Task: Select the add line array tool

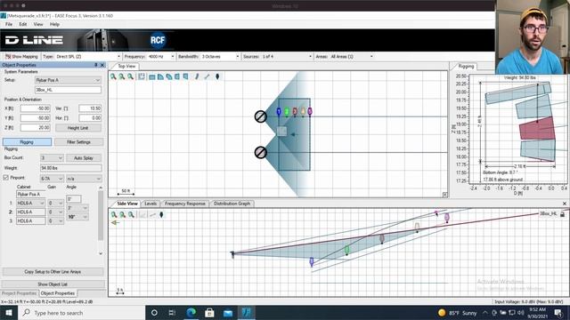Action: (x=197, y=76)
